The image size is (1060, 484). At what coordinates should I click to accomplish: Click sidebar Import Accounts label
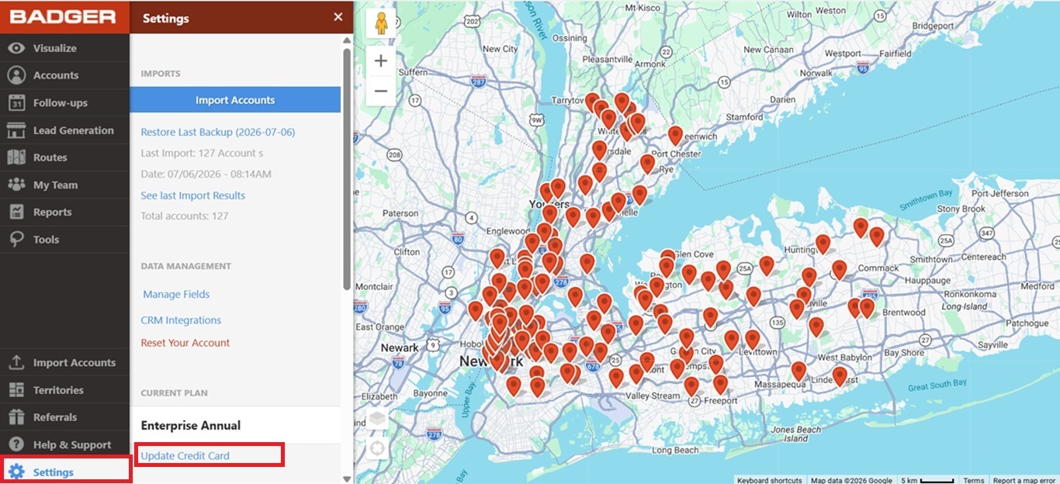click(74, 362)
